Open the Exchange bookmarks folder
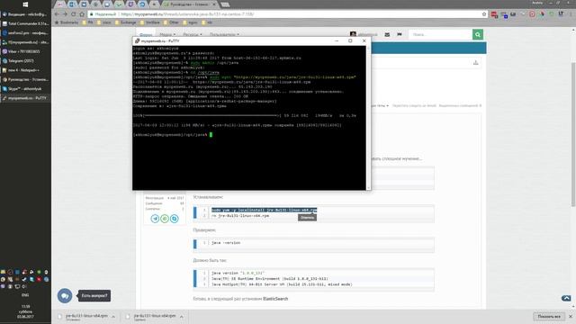The width and height of the screenshot is (576, 324). coord(125,22)
